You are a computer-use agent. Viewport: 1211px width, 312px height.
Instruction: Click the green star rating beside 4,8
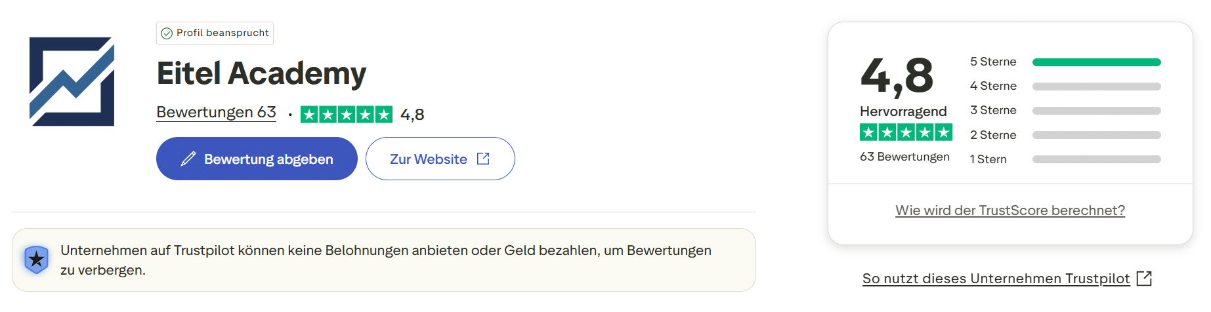click(x=346, y=115)
